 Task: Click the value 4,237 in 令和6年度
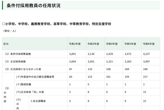coord(146,54)
